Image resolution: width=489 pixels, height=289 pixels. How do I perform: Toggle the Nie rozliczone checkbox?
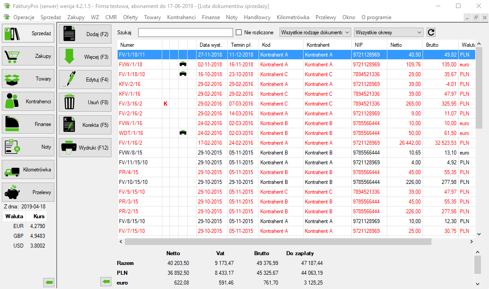click(239, 33)
